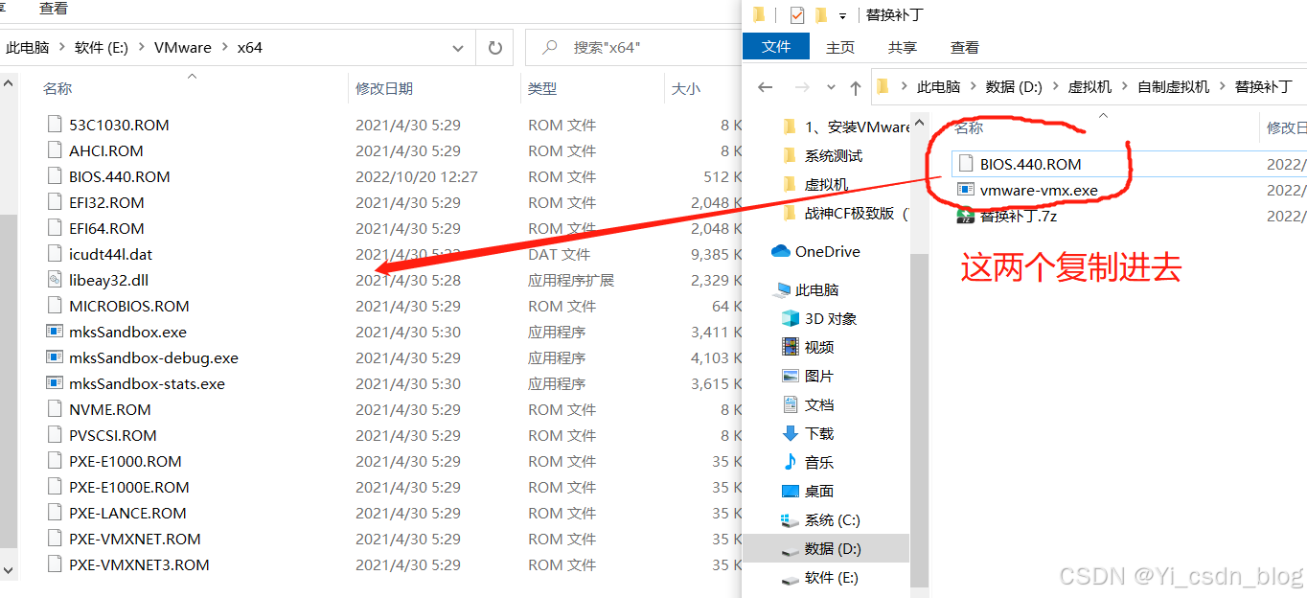Expand chevron after 虚拟机 in right address bar

click(x=1125, y=86)
